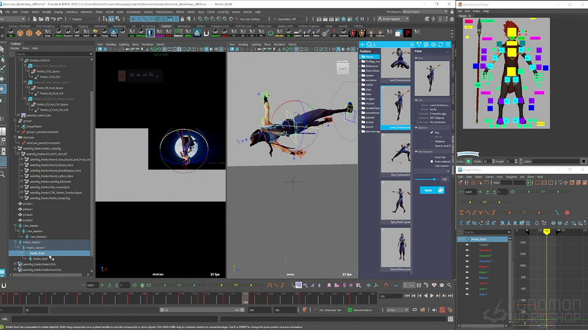588x330 pixels.
Task: Open the 24 fps frame rate dropdown
Action: [x=397, y=310]
